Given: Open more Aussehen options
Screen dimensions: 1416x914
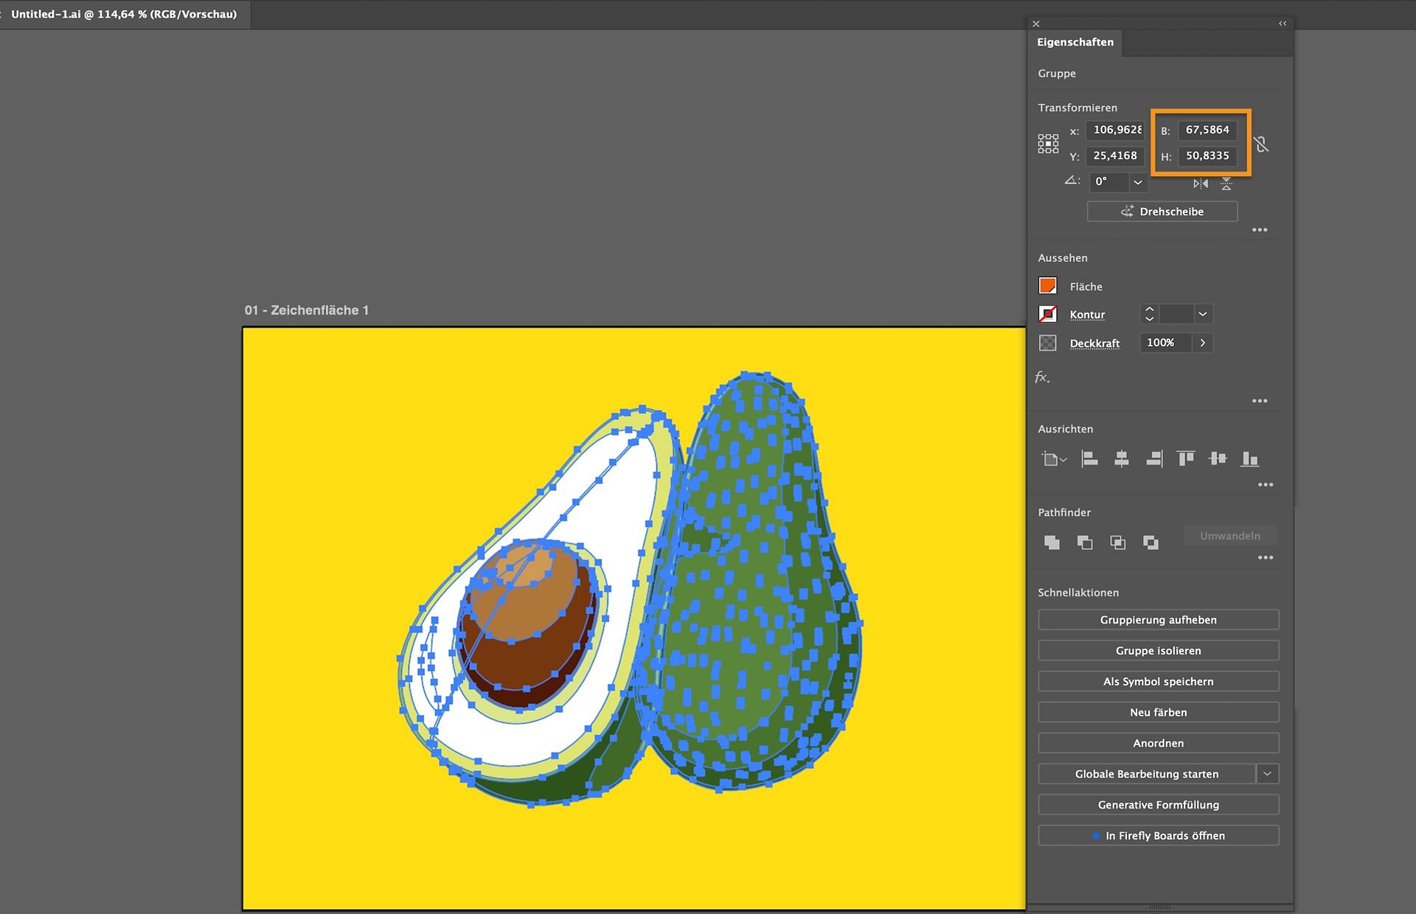Looking at the screenshot, I should tap(1260, 401).
